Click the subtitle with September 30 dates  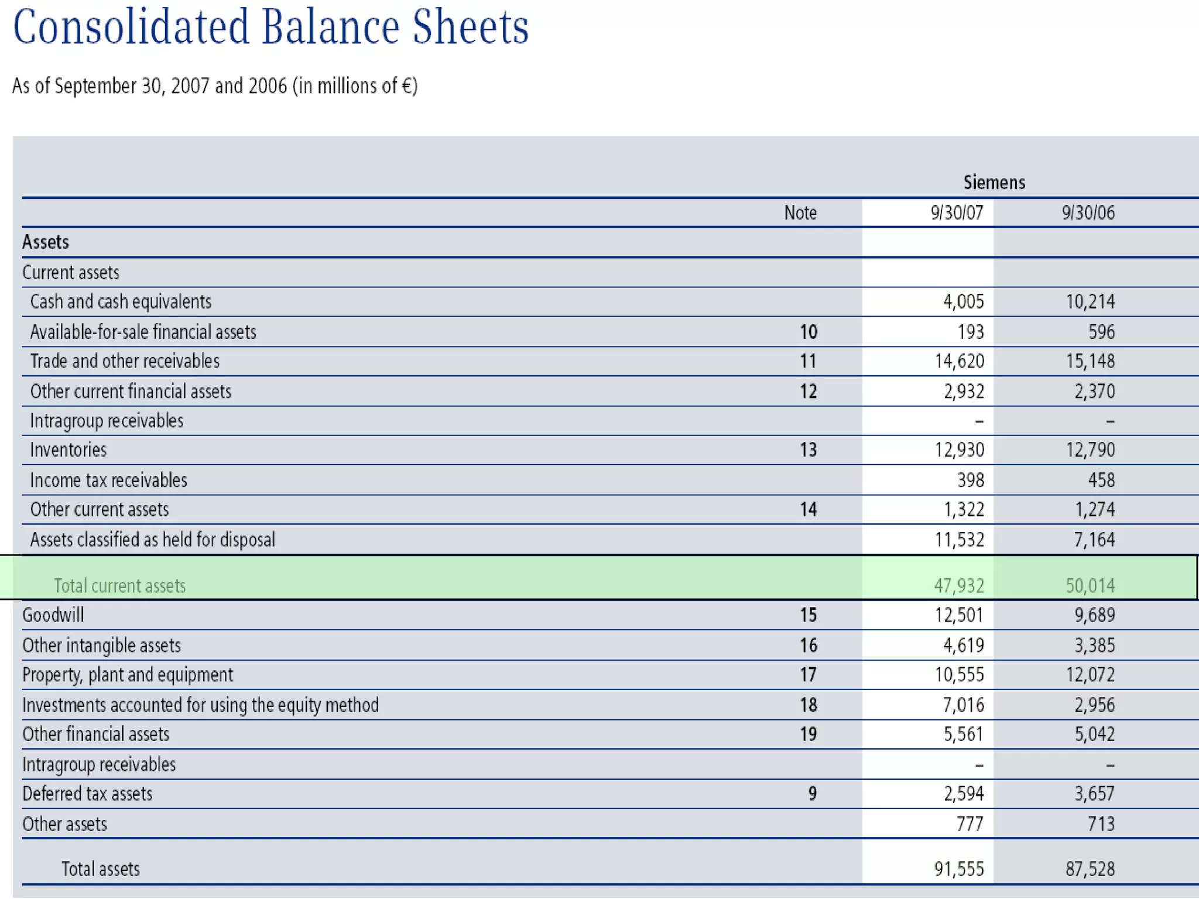[215, 86]
